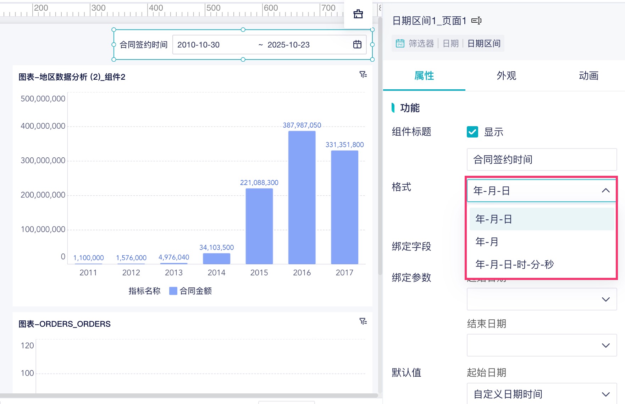Click the data label 331,351,800
This screenshot has width=625, height=404.
[x=345, y=145]
